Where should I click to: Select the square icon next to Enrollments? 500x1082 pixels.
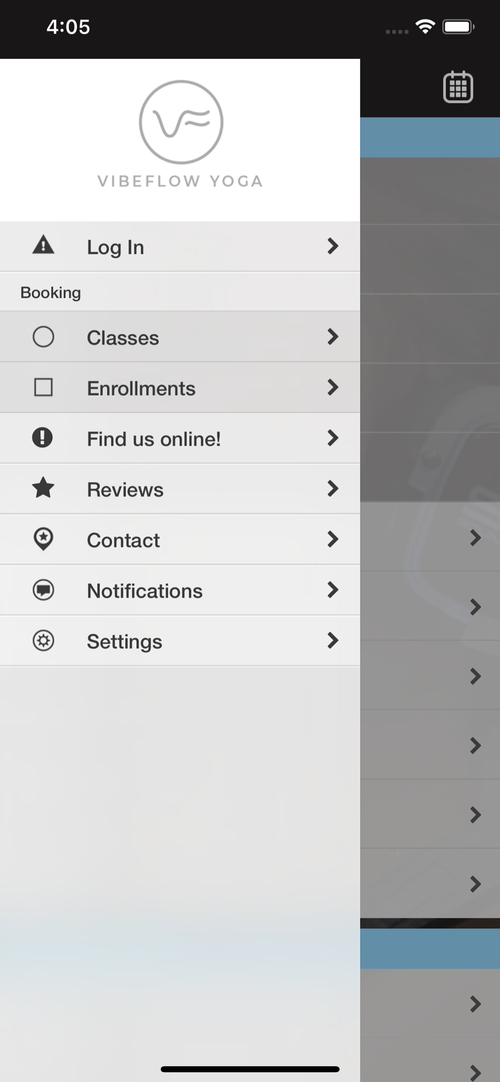tap(43, 387)
